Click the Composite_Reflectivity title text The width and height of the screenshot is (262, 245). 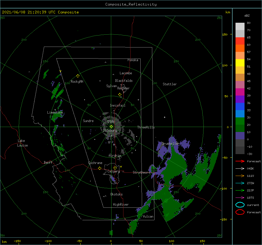131,4
